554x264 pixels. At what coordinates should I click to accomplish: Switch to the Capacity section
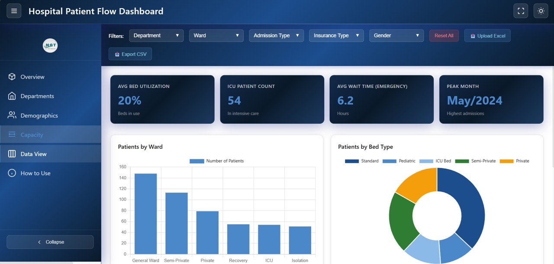click(x=32, y=135)
